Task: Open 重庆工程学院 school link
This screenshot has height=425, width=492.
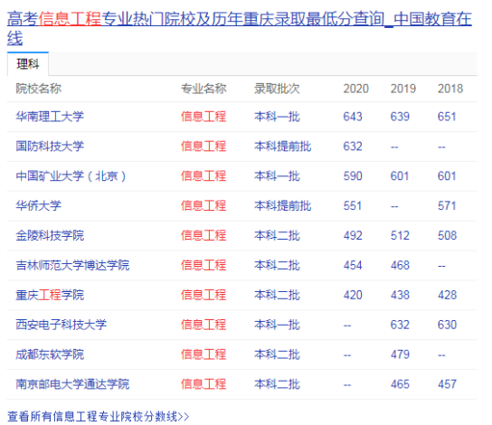Action: [50, 295]
